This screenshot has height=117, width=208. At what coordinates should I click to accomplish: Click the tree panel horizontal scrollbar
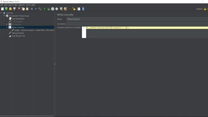coord(27,116)
